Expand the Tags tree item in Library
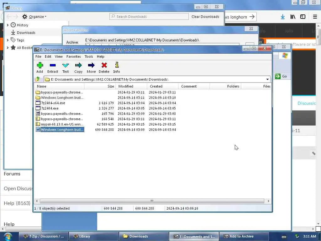This screenshot has width=321, height=241. tap(8, 40)
